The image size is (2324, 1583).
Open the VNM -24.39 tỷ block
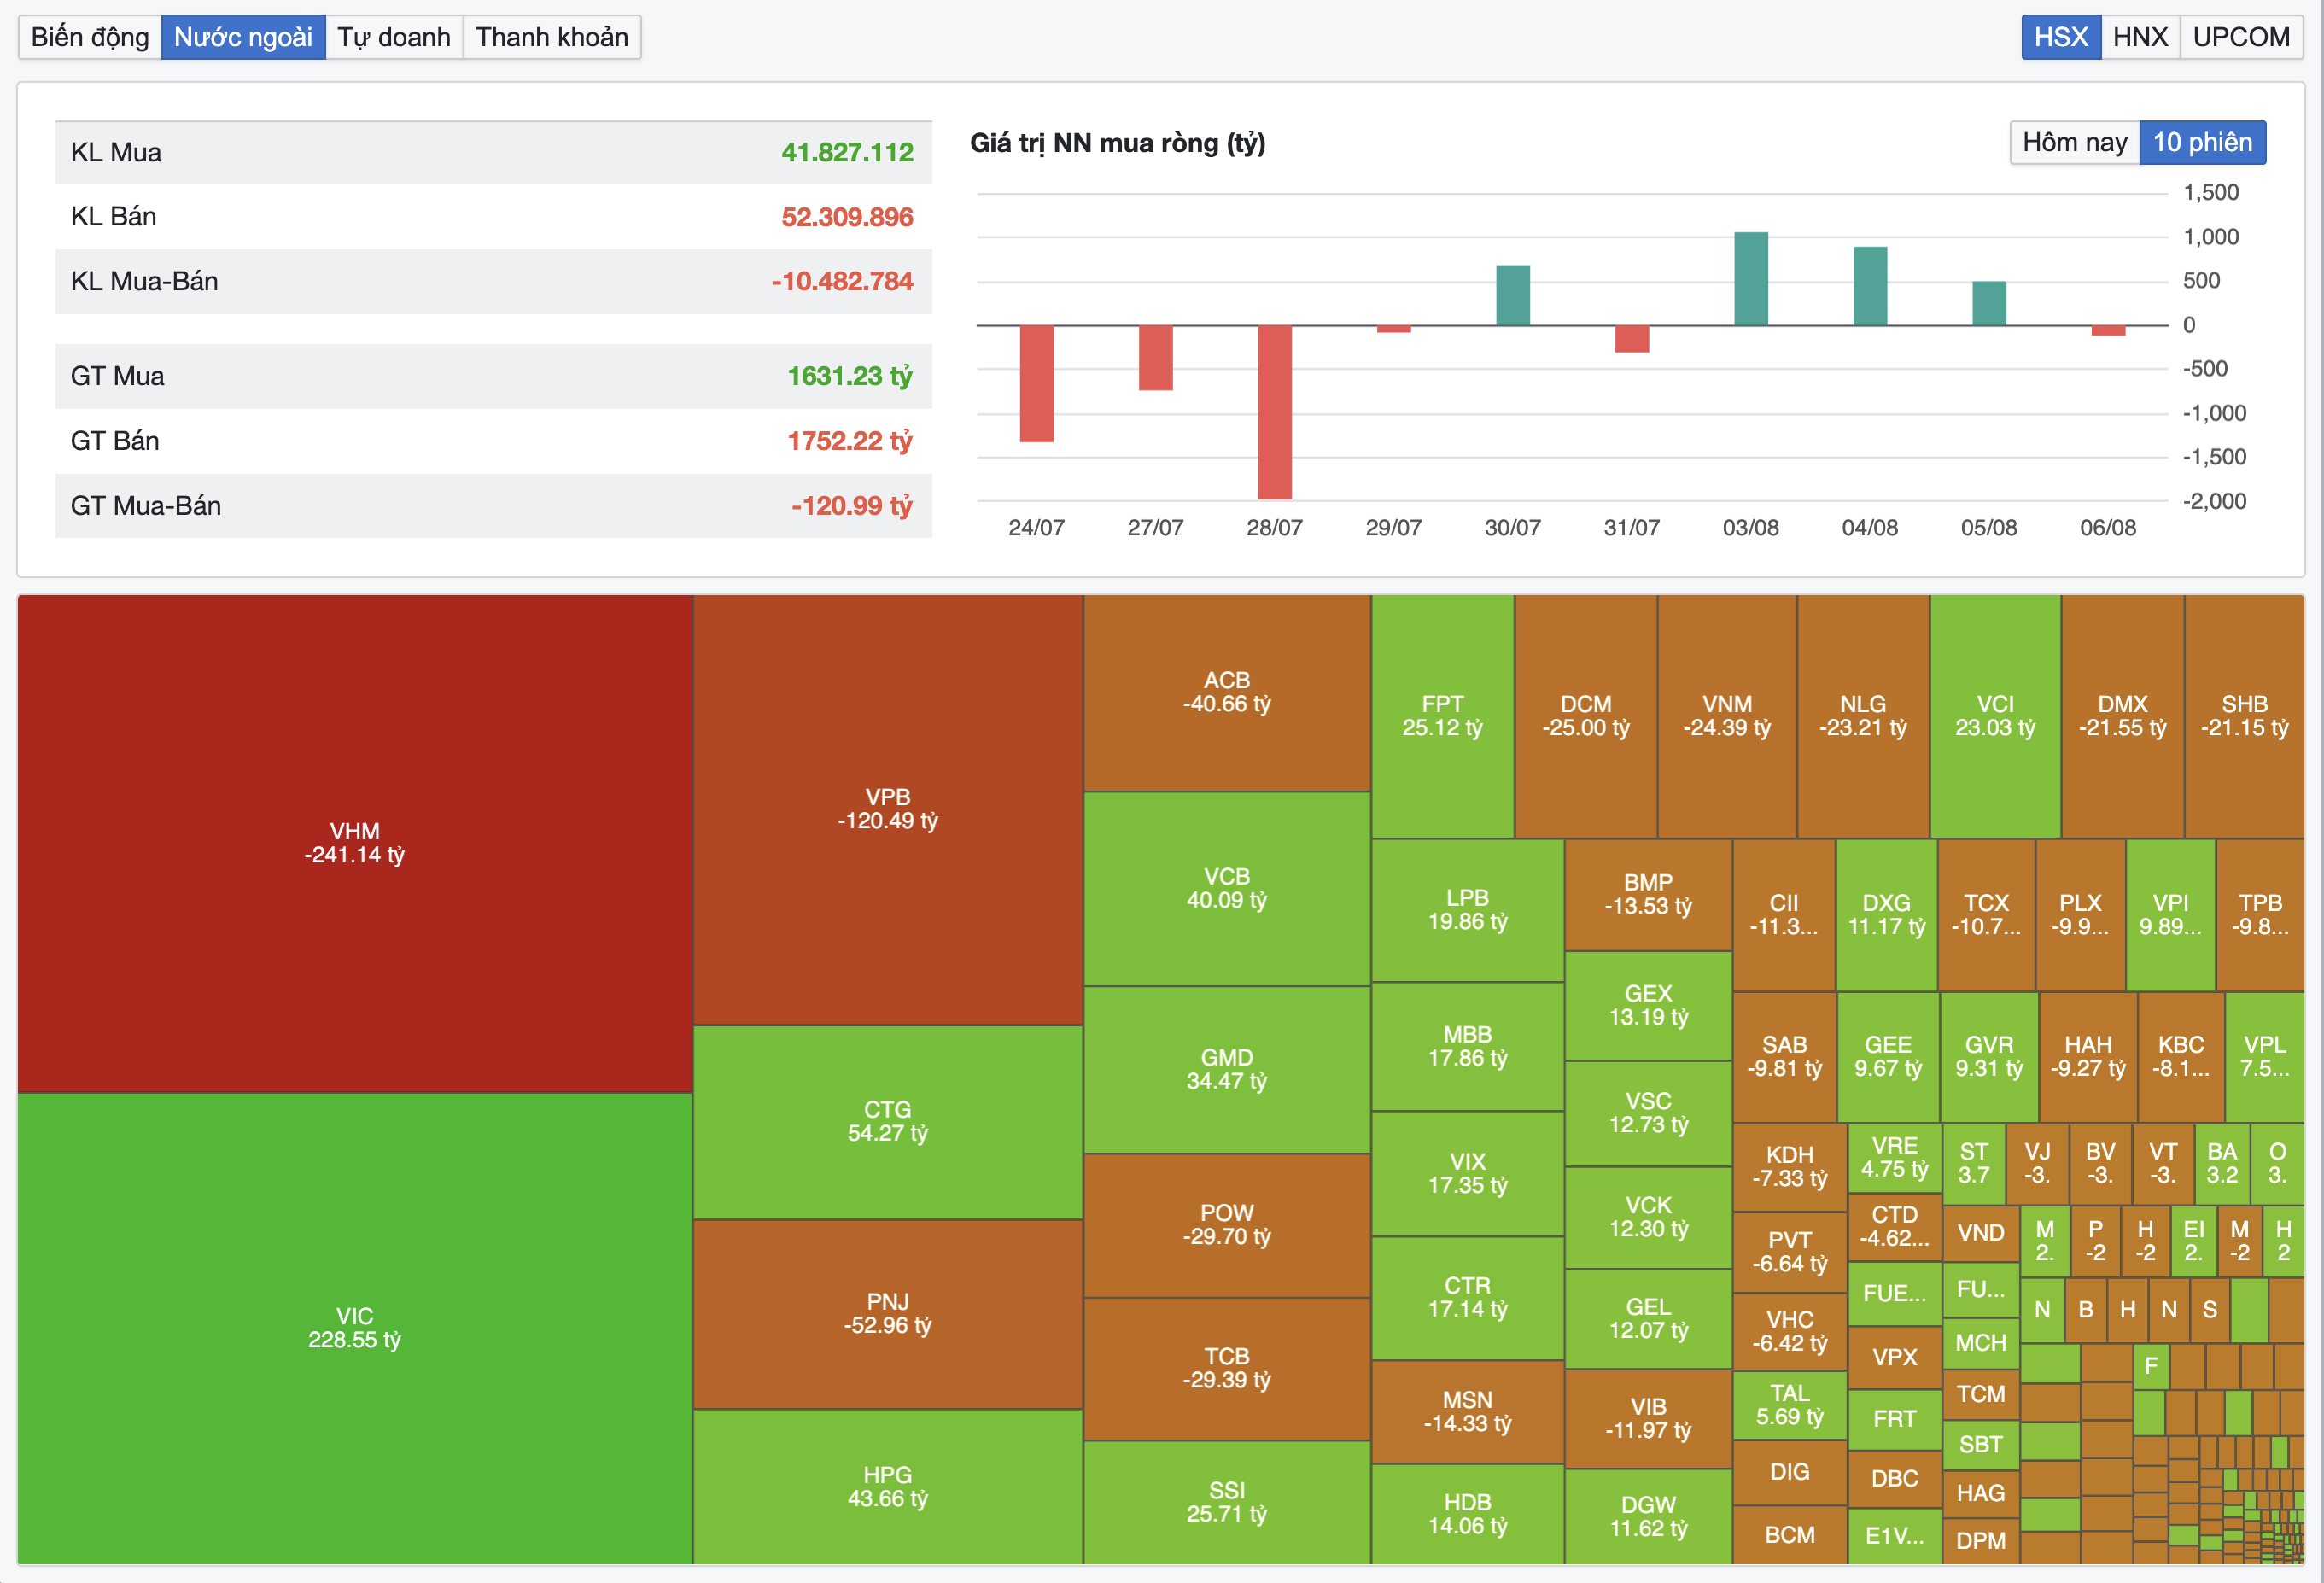[1727, 717]
